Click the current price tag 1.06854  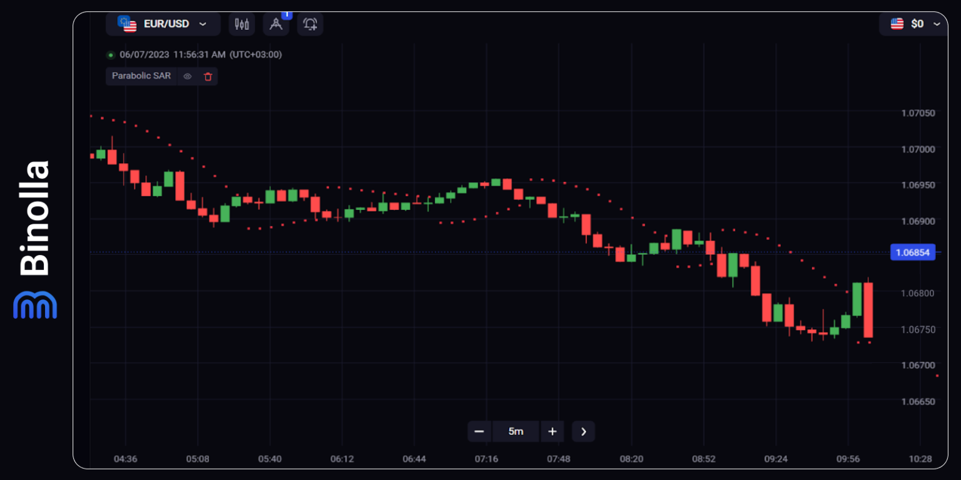(x=913, y=252)
